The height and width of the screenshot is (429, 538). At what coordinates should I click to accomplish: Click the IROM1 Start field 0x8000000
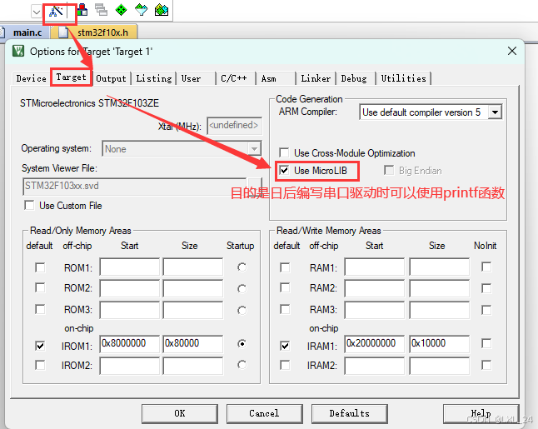[x=130, y=344]
